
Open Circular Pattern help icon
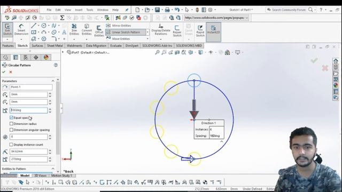click(x=56, y=65)
